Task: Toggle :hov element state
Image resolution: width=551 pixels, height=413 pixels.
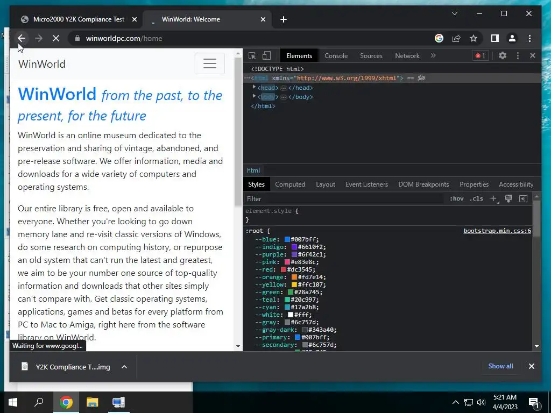Action: [x=456, y=199]
